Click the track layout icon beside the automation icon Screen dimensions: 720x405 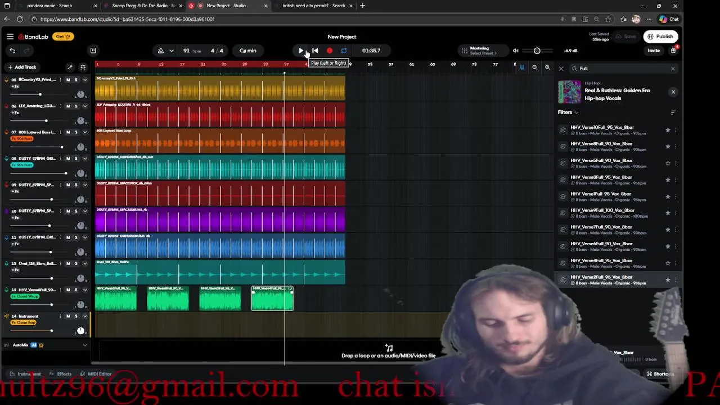83,67
